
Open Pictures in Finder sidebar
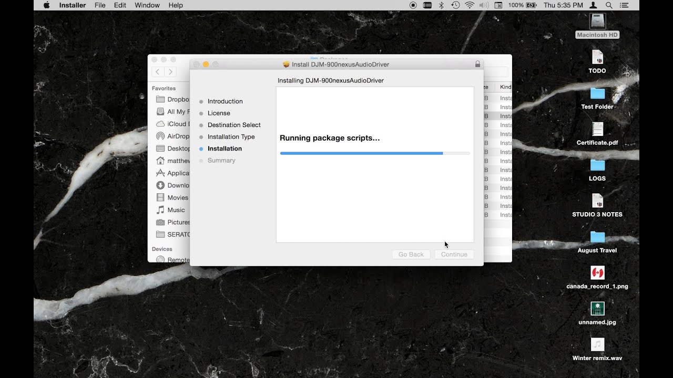[172, 222]
